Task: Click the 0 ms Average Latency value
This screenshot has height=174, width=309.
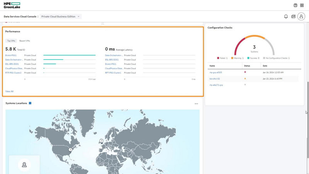Action: click(x=110, y=49)
